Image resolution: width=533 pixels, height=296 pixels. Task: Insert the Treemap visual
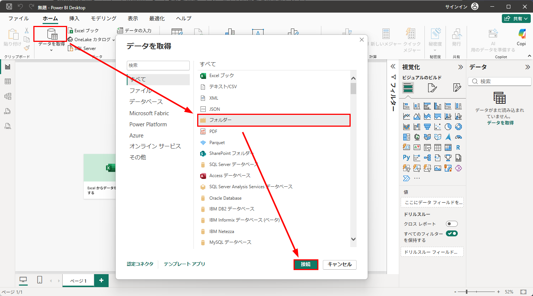pos(407,137)
